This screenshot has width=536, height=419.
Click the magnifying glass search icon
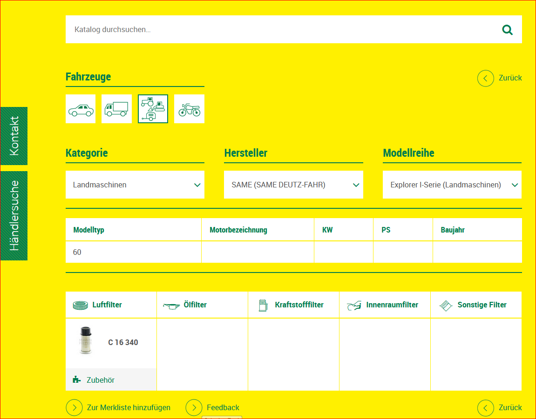click(x=507, y=30)
